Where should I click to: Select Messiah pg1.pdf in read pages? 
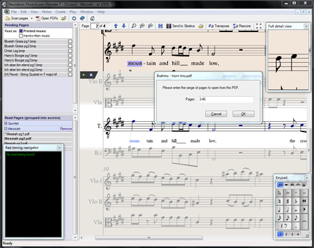pyautogui.click(x=17, y=134)
